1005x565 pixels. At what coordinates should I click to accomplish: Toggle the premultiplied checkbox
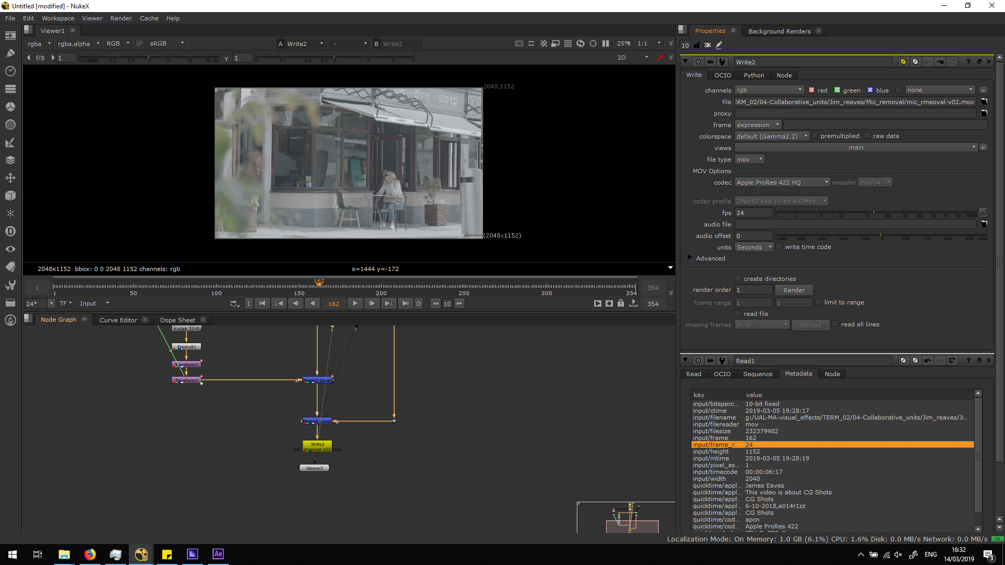815,136
